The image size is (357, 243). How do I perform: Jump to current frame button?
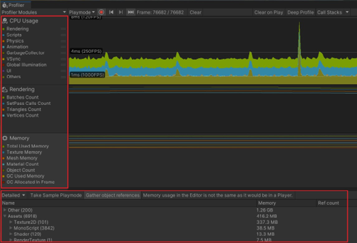(x=131, y=12)
